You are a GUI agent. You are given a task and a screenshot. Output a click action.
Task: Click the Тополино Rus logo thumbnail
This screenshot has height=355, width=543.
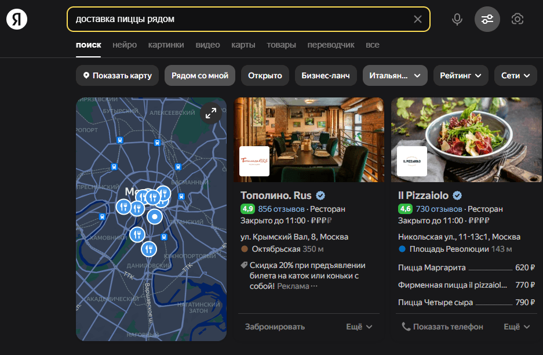254,161
